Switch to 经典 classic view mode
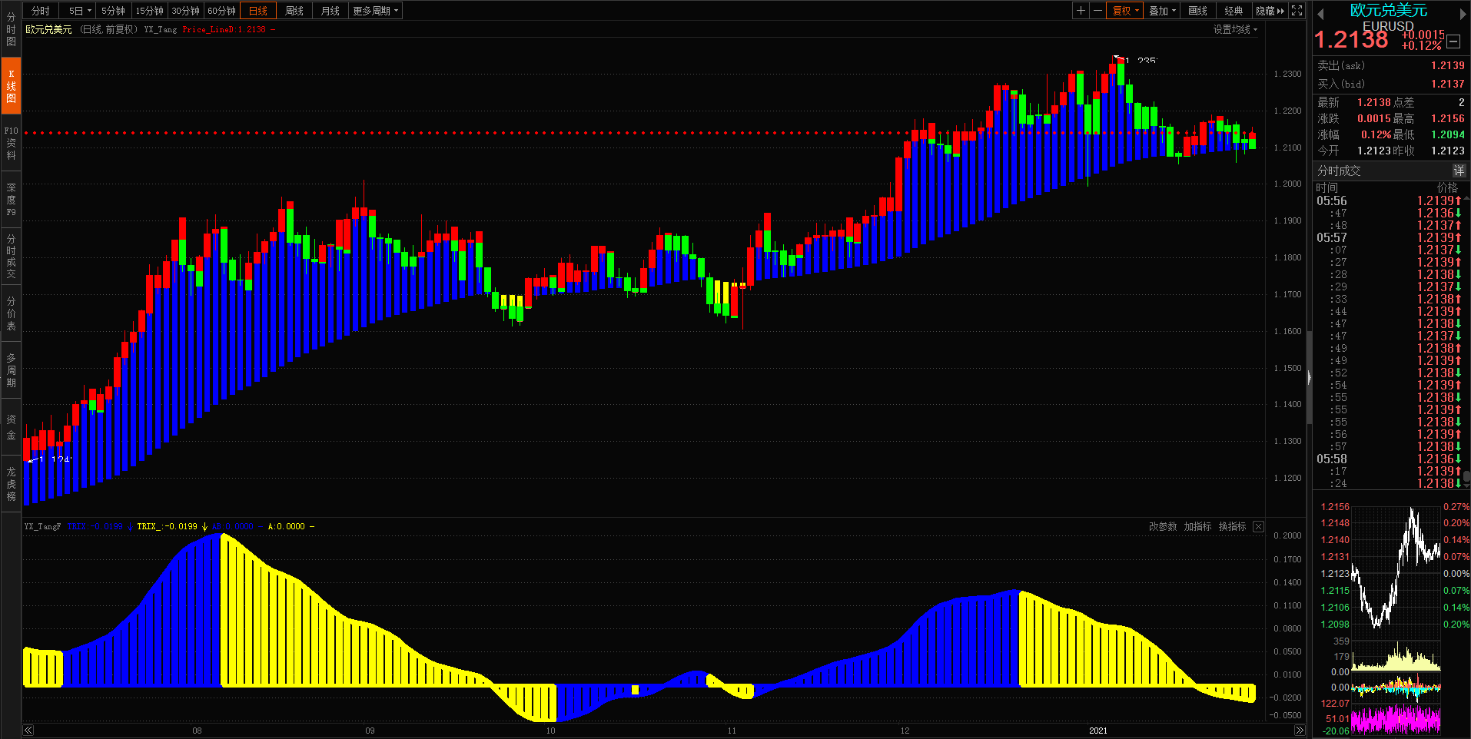1471x739 pixels. tap(1234, 11)
